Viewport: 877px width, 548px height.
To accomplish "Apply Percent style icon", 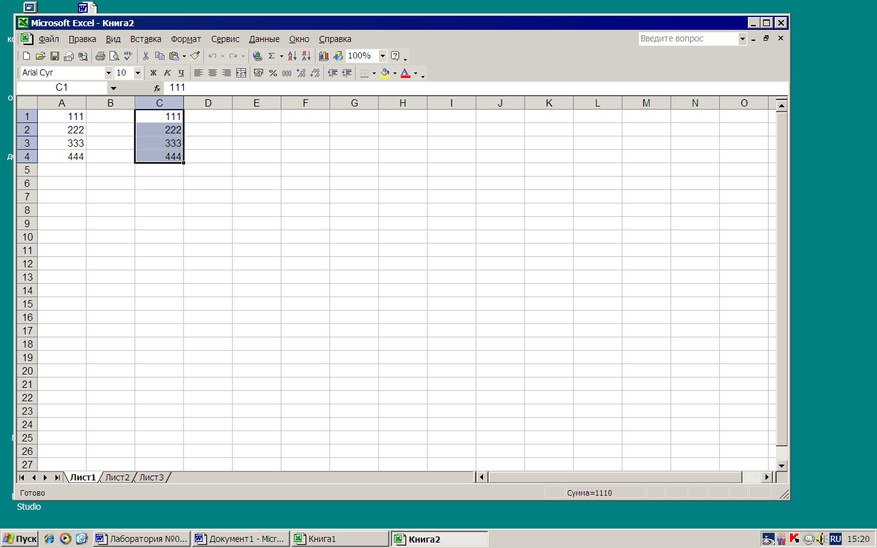I will [x=273, y=73].
